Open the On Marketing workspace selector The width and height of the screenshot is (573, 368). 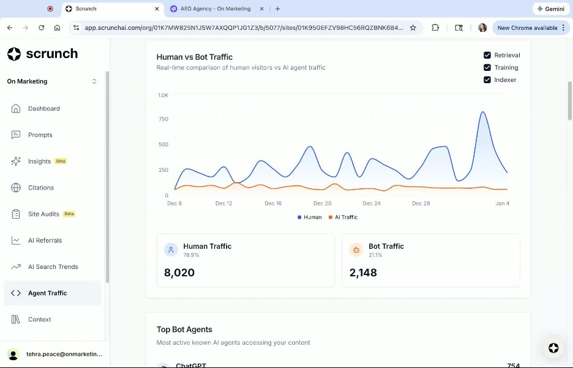tap(51, 81)
